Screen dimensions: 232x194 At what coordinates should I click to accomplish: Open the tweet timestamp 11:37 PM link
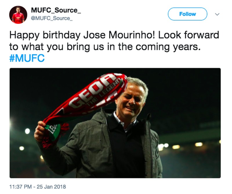pos(22,187)
